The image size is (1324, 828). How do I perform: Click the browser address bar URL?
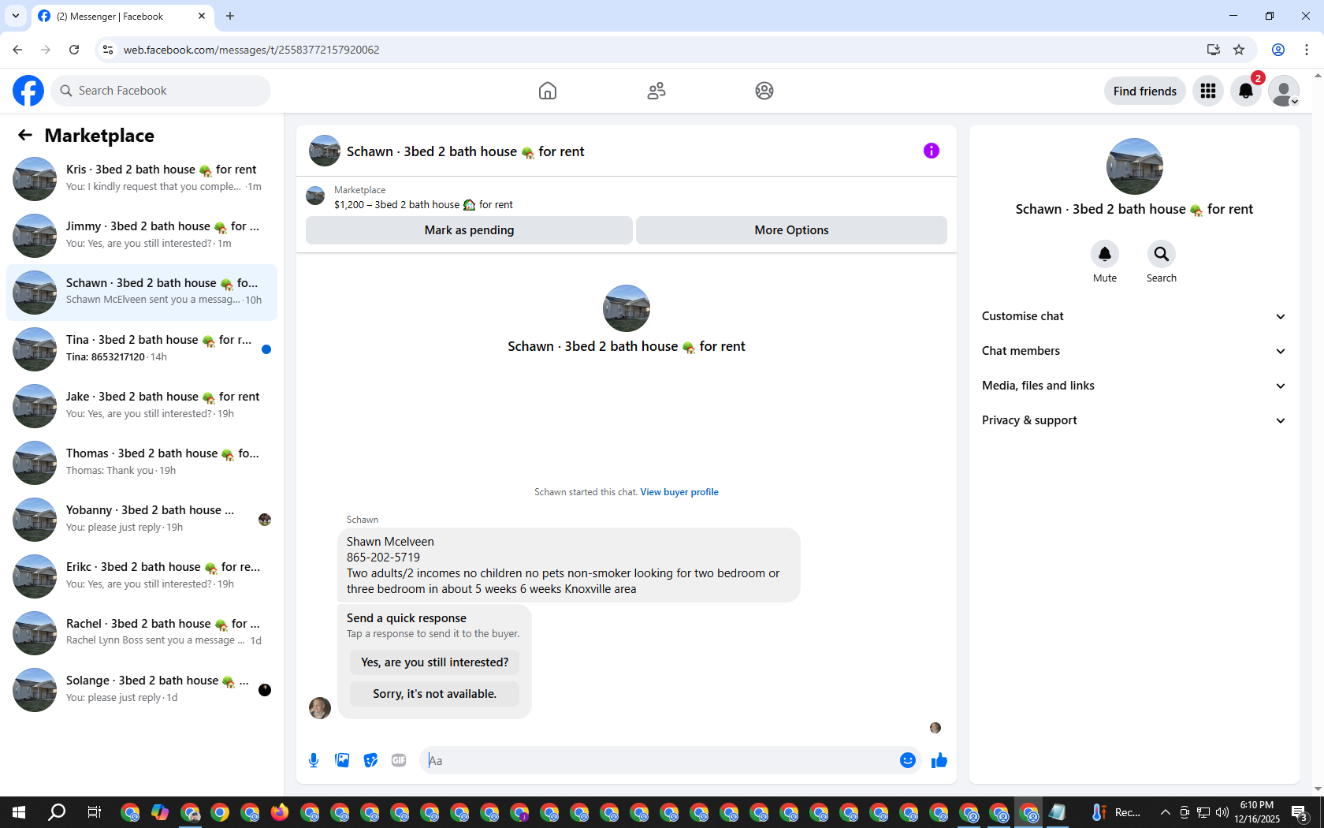[x=251, y=50]
